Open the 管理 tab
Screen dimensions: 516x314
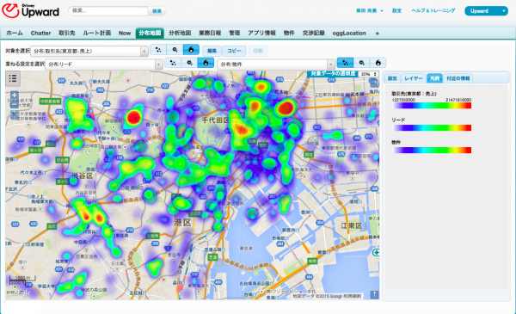tap(234, 33)
